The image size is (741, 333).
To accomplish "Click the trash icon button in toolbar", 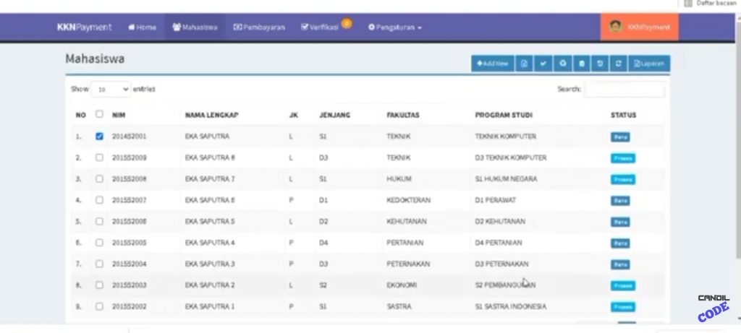I will click(x=581, y=64).
